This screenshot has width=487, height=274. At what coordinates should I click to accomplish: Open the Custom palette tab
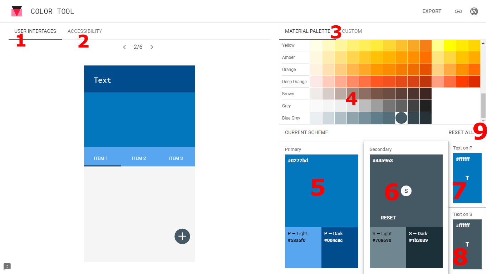[352, 31]
